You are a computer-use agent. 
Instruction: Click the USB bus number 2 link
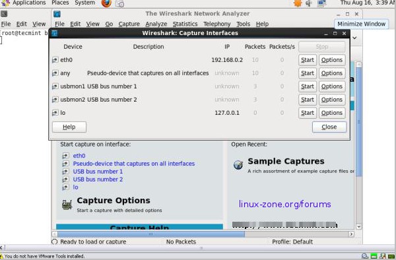click(x=98, y=179)
